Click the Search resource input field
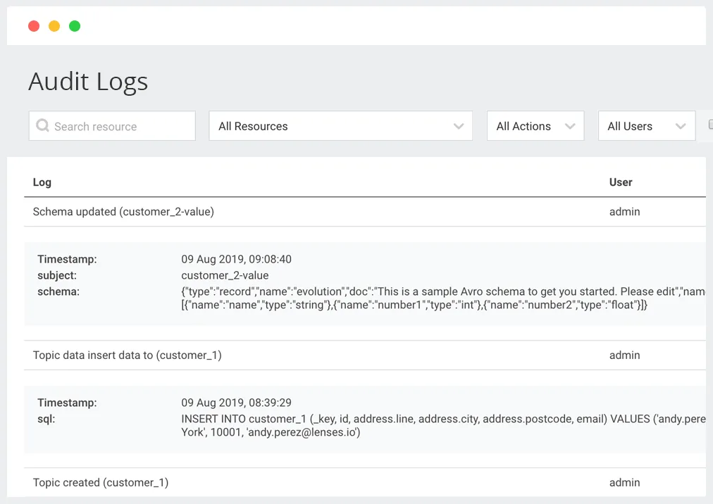713x504 pixels. [112, 125]
